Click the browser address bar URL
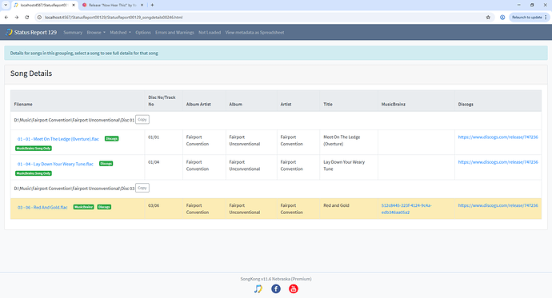 [x=114, y=18]
